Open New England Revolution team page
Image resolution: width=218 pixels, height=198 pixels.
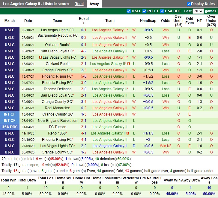coord(58,121)
